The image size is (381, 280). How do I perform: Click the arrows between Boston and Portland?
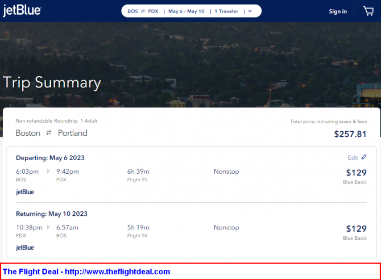[x=49, y=133]
